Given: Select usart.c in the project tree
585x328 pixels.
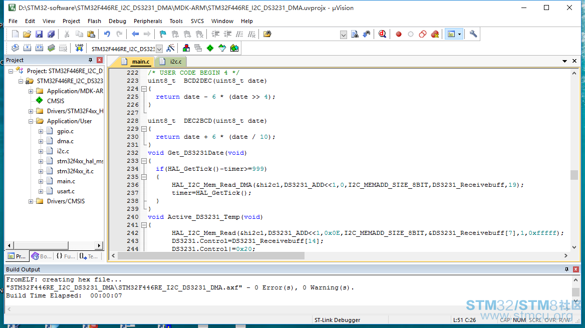Looking at the screenshot, I should 66,191.
